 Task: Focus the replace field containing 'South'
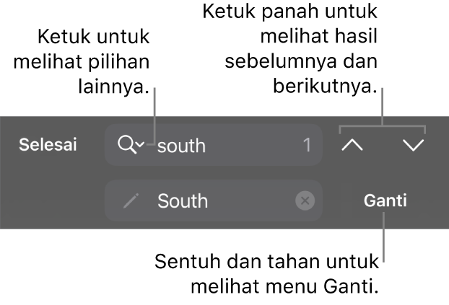coord(214,200)
